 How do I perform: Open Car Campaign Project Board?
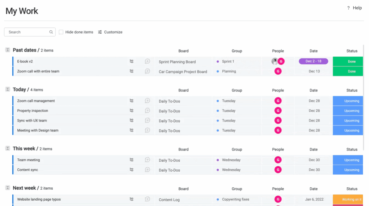pyautogui.click(x=183, y=72)
